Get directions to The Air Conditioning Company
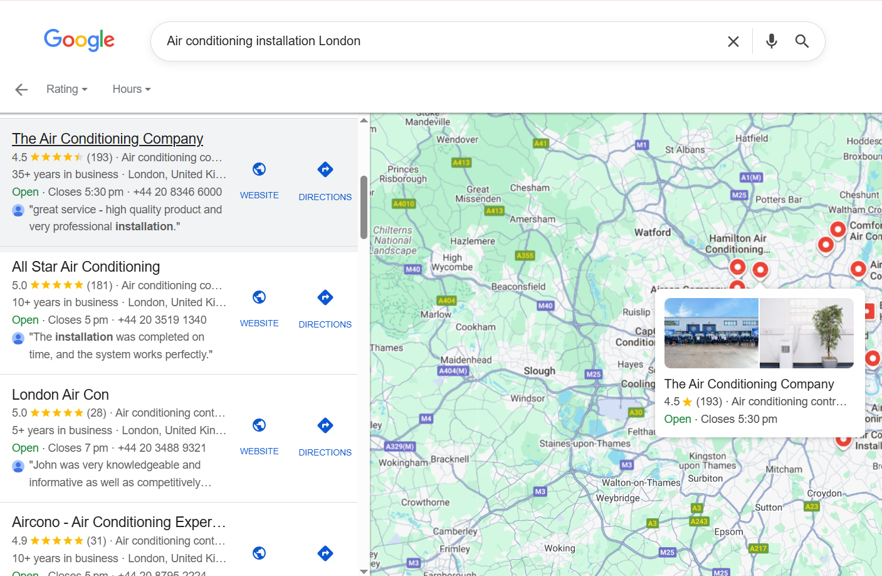The image size is (882, 576). pyautogui.click(x=325, y=179)
